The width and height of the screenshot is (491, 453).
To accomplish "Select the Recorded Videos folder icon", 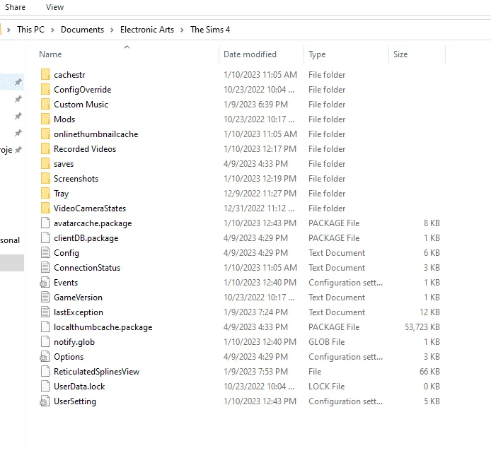I will 45,149.
